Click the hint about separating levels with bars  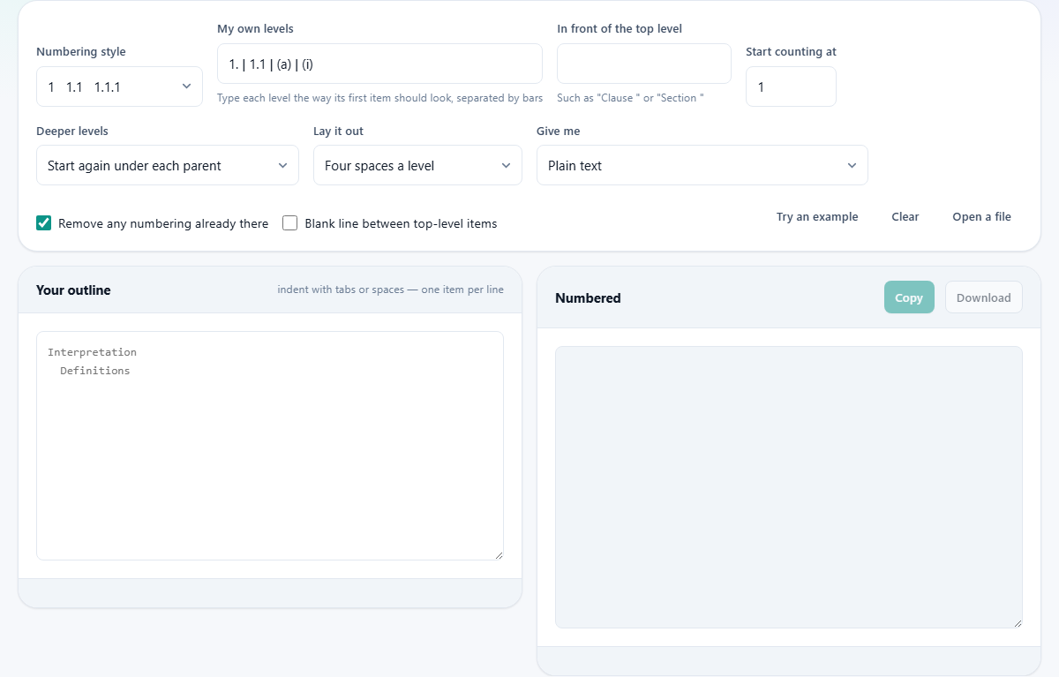pyautogui.click(x=379, y=98)
